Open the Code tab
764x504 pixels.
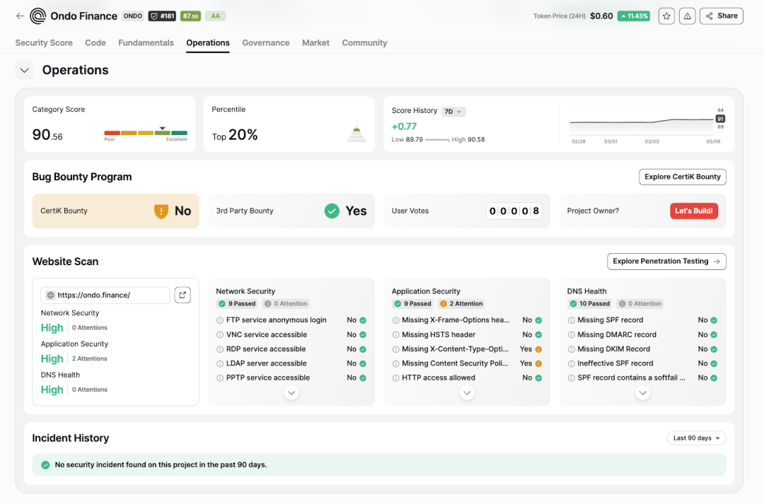95,43
